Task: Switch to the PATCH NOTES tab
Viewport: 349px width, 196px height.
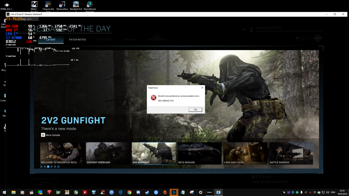Action: 77,39
